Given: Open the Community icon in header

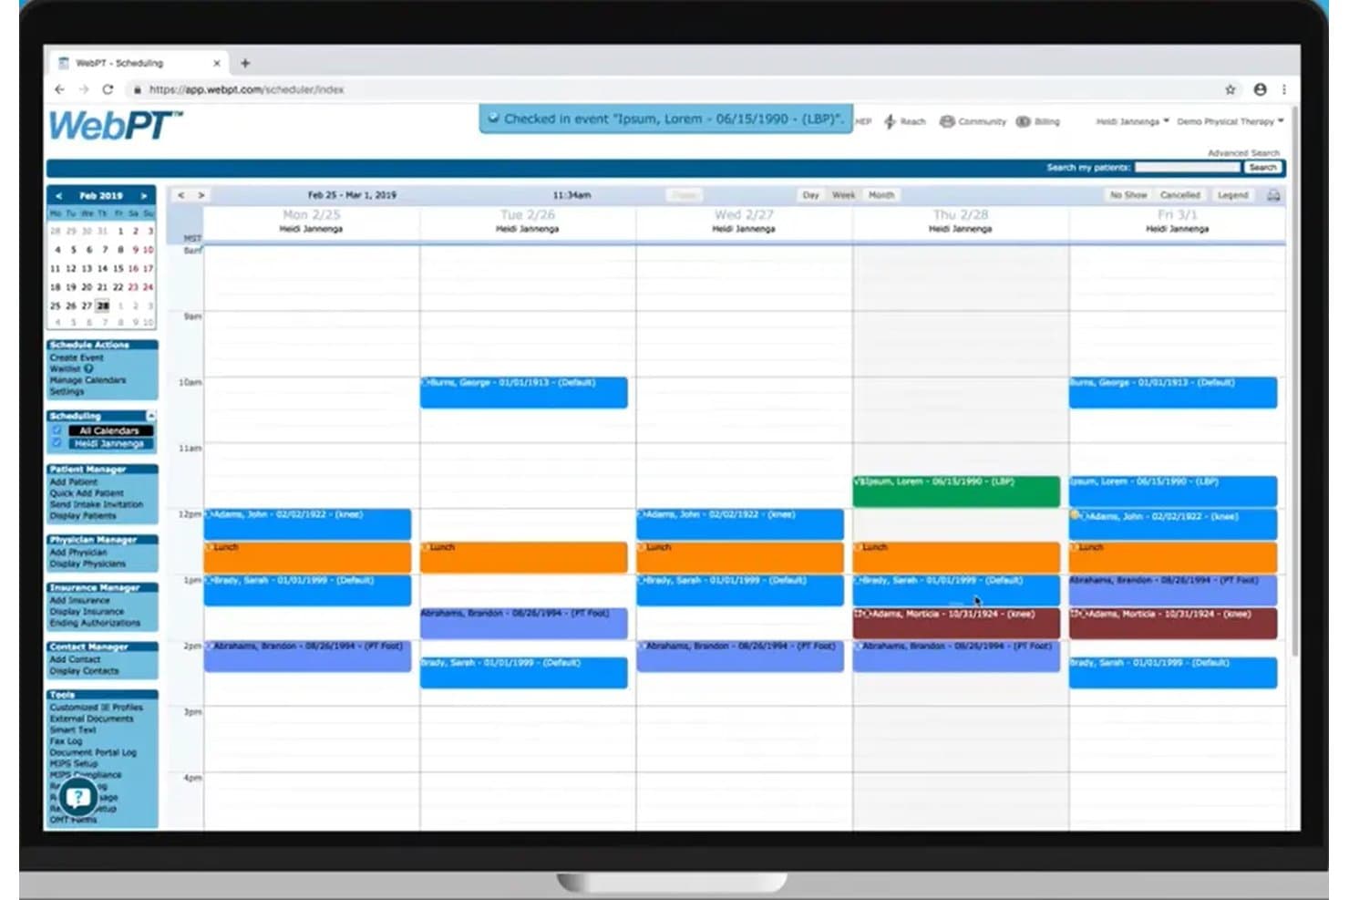Looking at the screenshot, I should click(947, 121).
